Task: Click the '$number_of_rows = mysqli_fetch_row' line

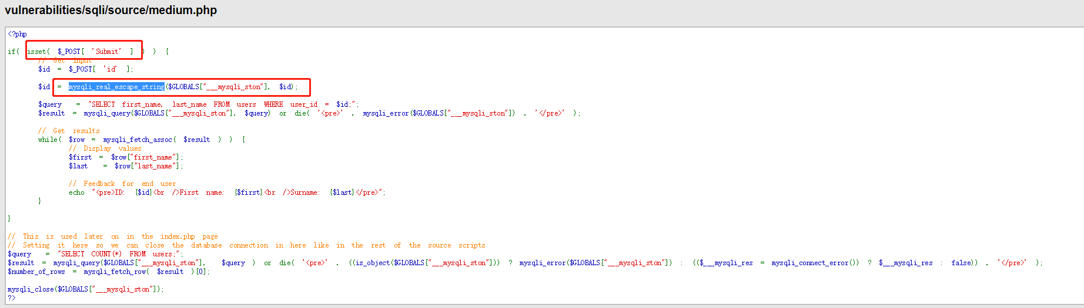Action: pyautogui.click(x=108, y=272)
